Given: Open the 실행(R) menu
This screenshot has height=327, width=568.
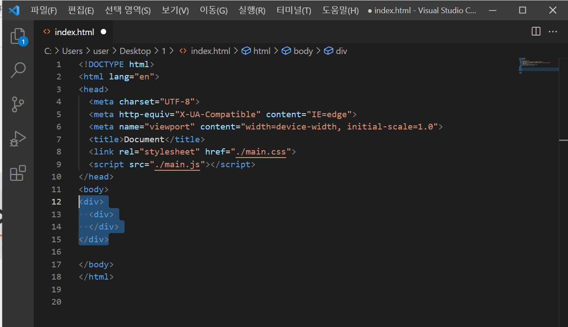Looking at the screenshot, I should point(252,11).
